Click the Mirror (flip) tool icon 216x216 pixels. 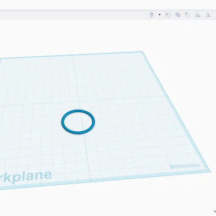pyautogui.click(x=208, y=15)
